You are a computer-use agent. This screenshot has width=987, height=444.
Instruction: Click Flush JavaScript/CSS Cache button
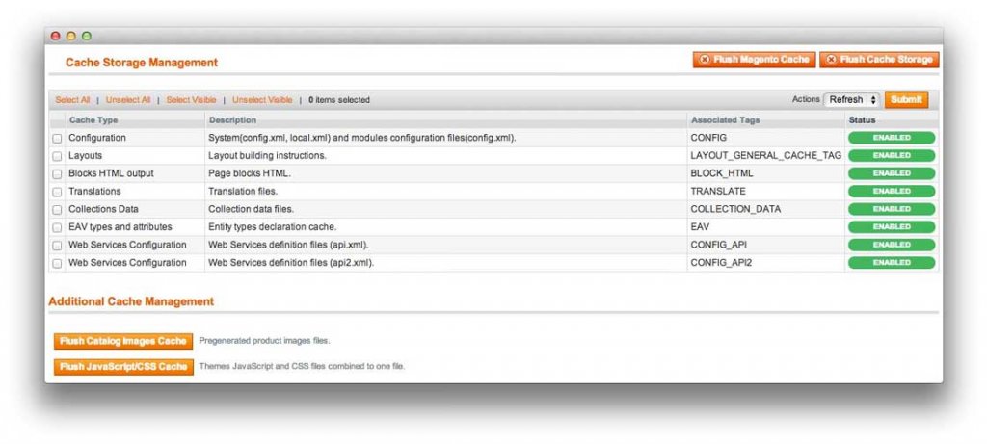[x=123, y=367]
